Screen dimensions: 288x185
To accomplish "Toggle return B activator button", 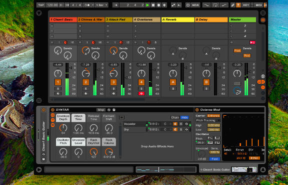I will pos(206,82).
